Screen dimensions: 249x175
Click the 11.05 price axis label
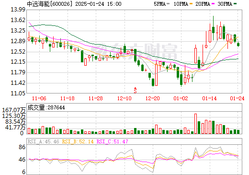tap(18, 93)
